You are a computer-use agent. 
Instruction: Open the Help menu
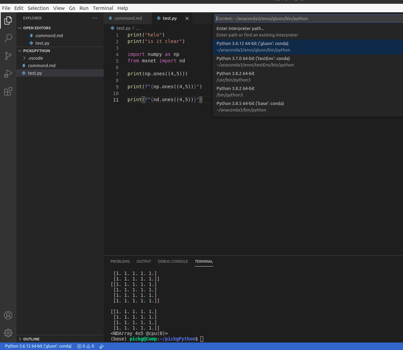coord(123,8)
